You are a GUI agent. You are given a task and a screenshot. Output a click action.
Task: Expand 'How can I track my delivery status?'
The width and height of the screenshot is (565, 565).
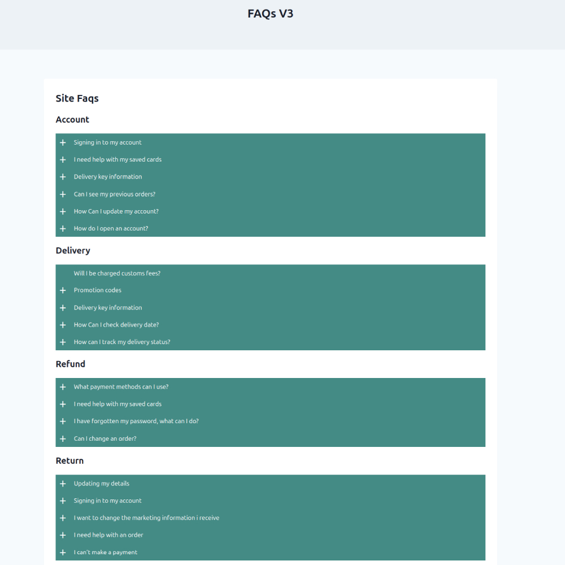tap(121, 342)
